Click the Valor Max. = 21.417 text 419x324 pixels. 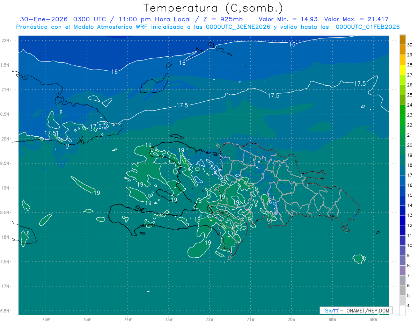tap(356, 20)
